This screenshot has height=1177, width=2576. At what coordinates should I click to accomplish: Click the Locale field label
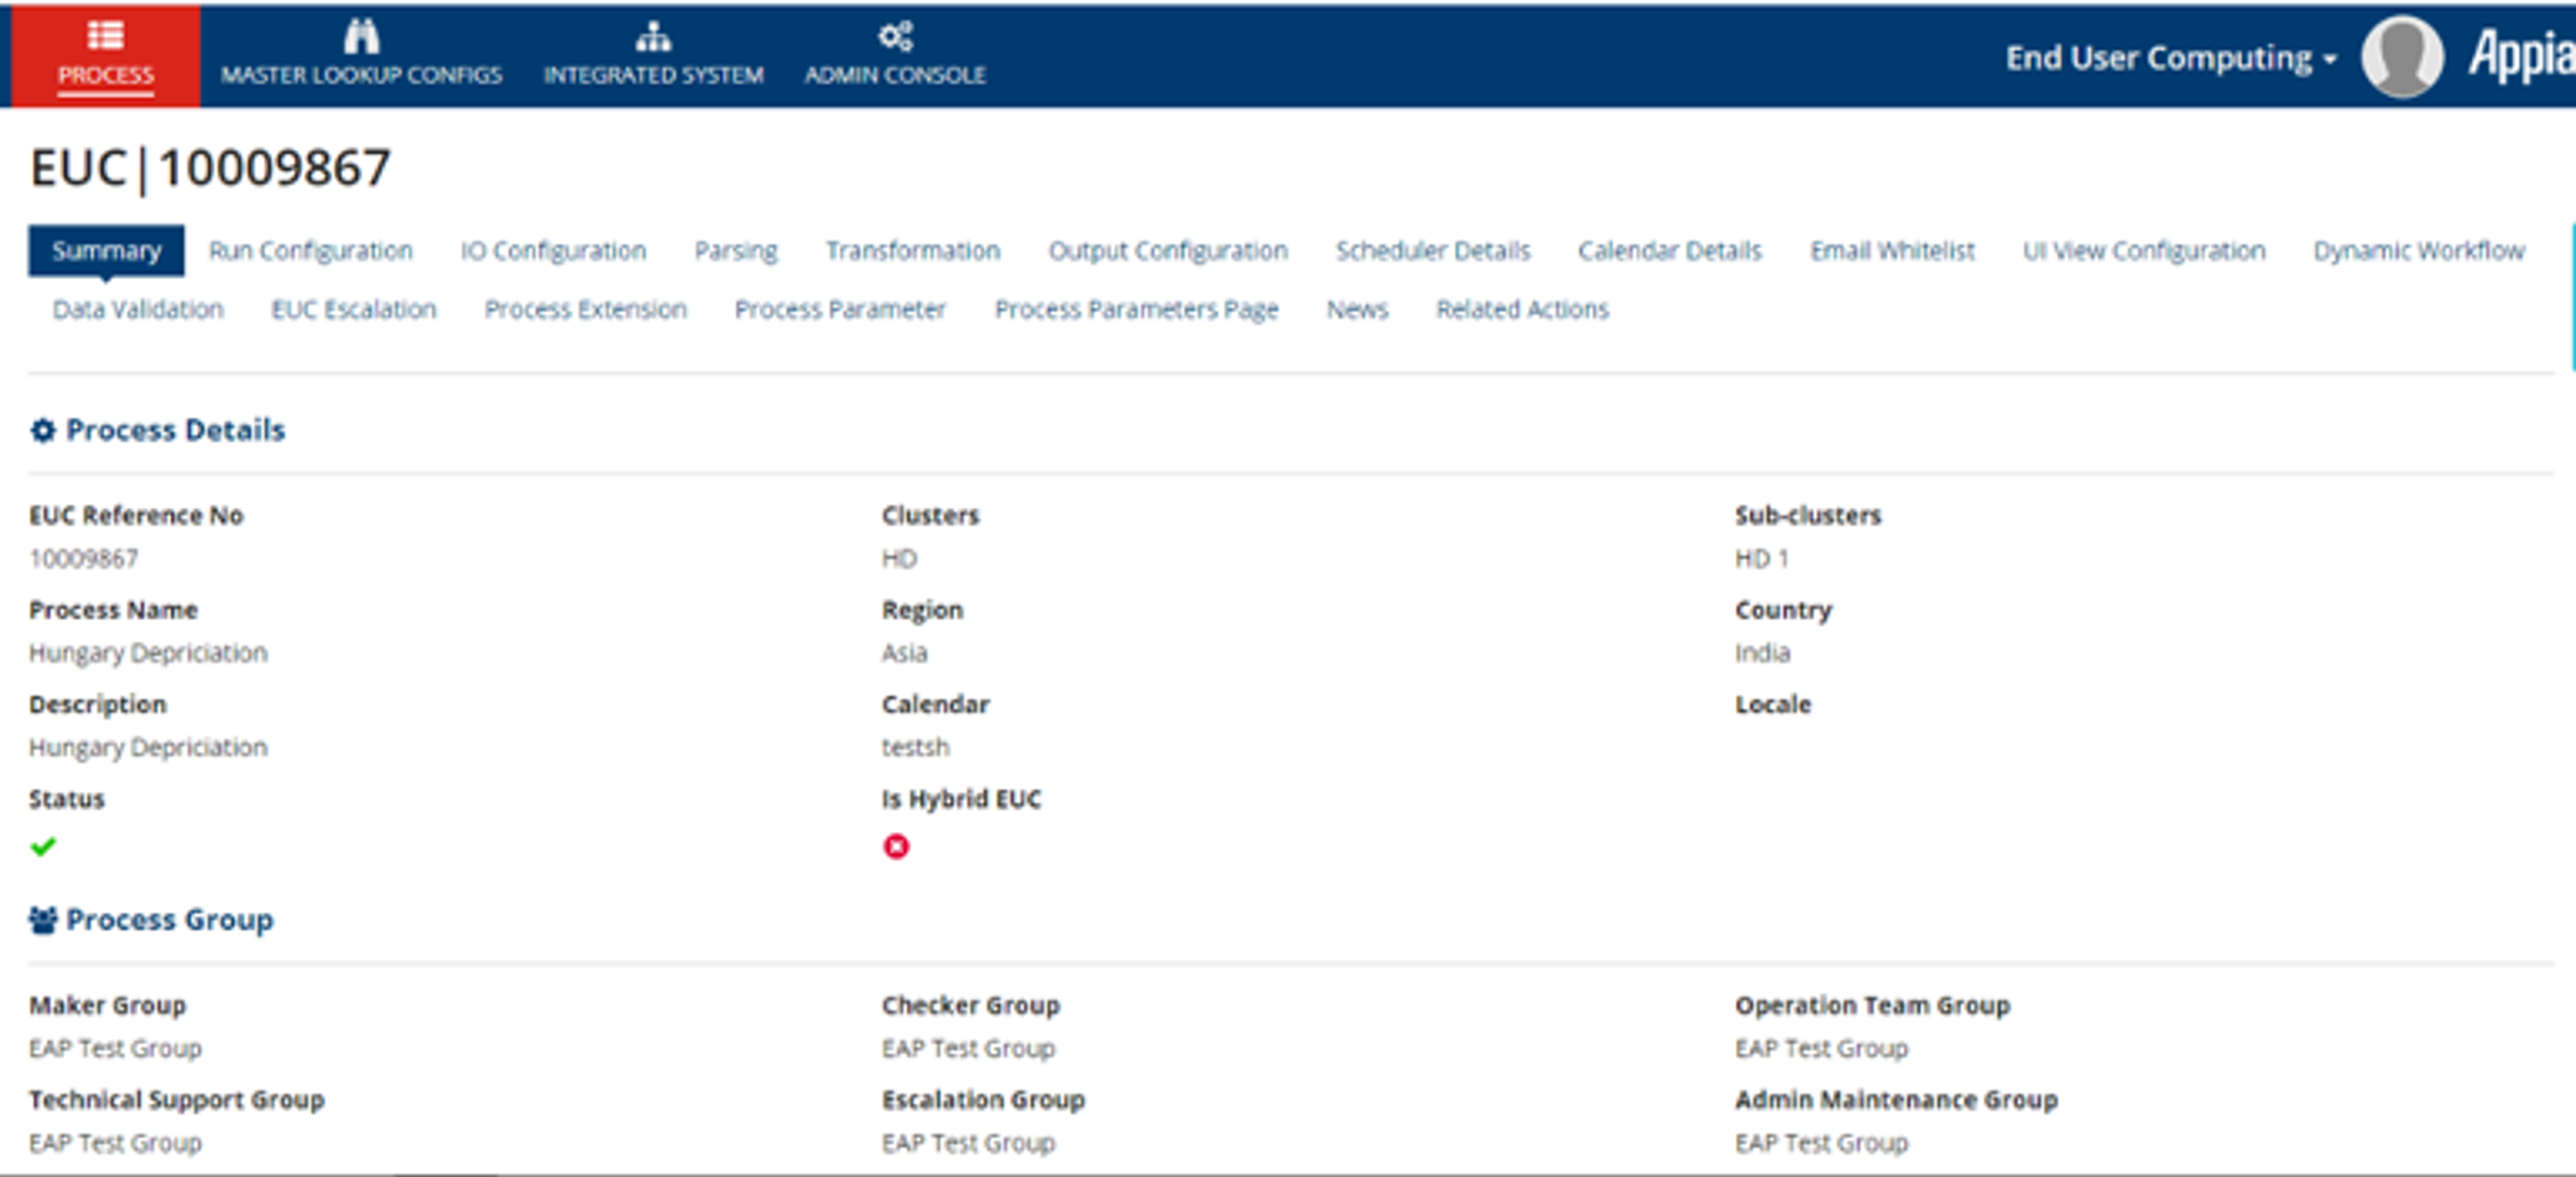click(1772, 704)
